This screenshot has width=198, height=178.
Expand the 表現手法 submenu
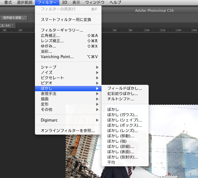coord(49,94)
